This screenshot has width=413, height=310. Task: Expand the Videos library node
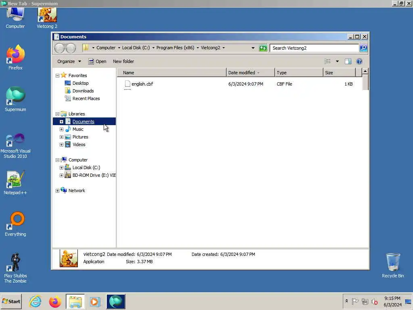pyautogui.click(x=61, y=145)
